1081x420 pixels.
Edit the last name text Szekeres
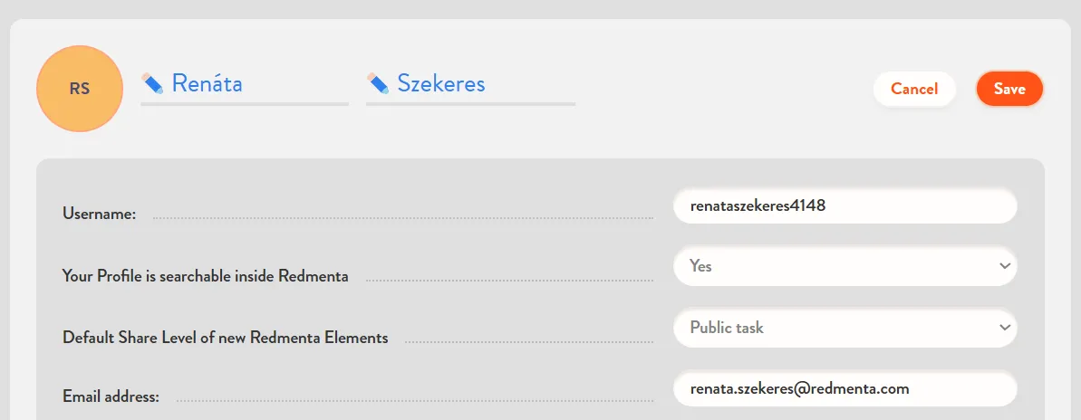(441, 84)
